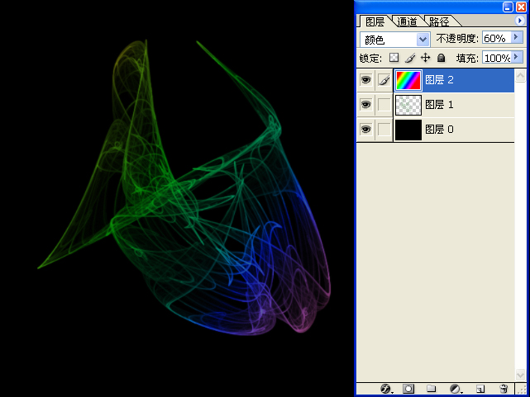530x397 pixels.
Task: Select the rainbow 图层 2 thumbnail
Action: 408,80
